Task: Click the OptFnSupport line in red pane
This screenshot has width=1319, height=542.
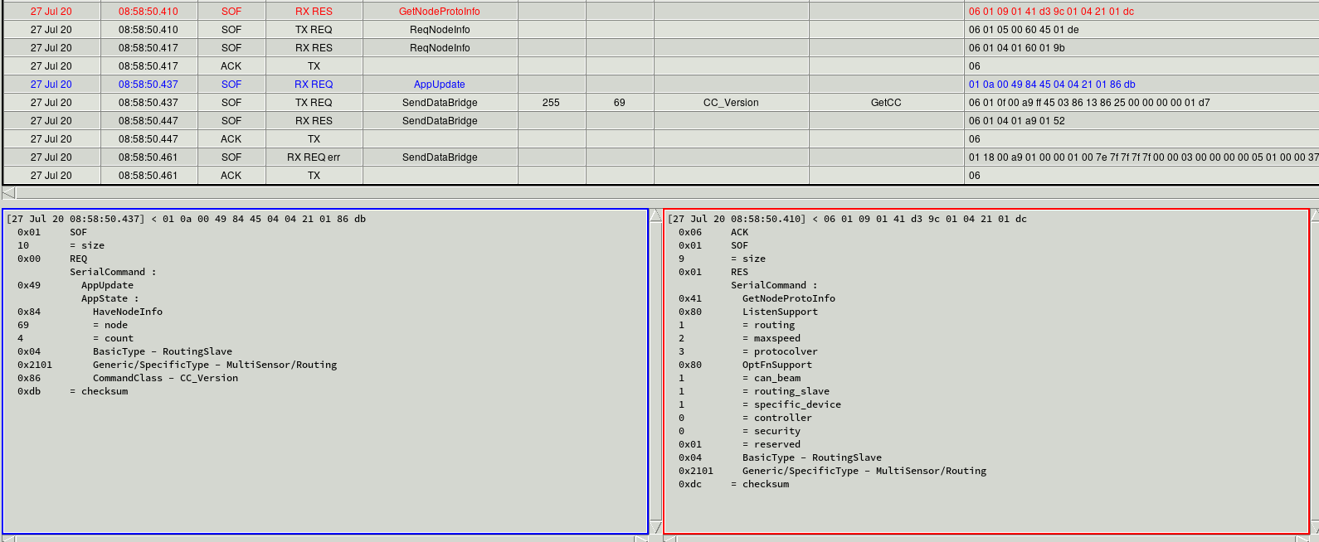Action: pyautogui.click(x=776, y=365)
